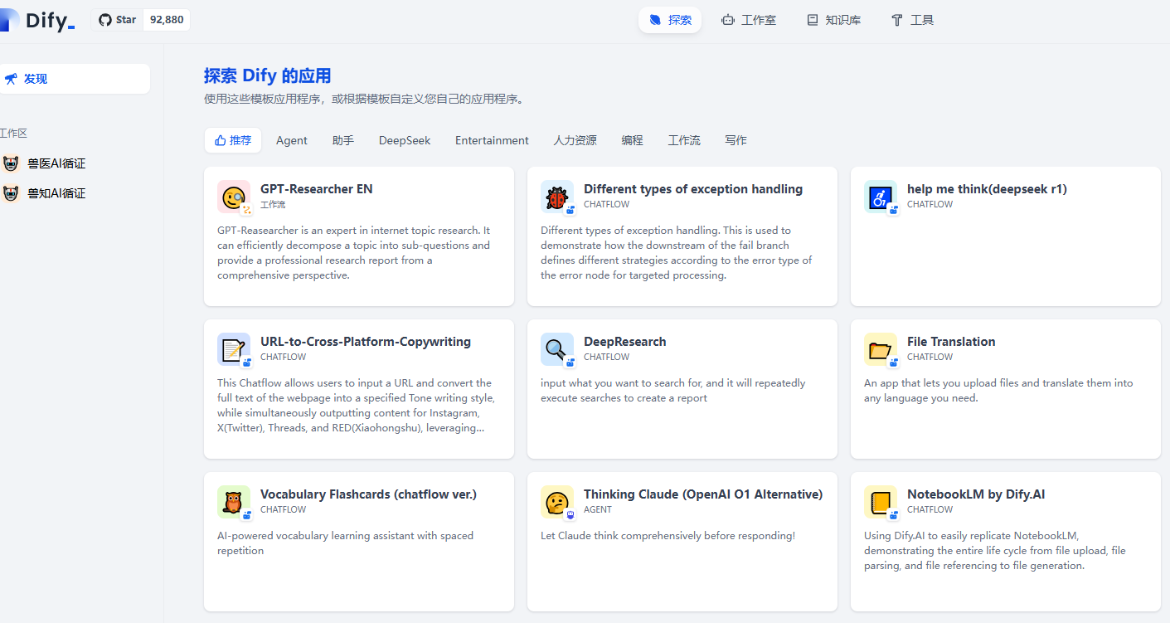Click the 工具 hammer icon
The height and width of the screenshot is (623, 1170).
896,20
